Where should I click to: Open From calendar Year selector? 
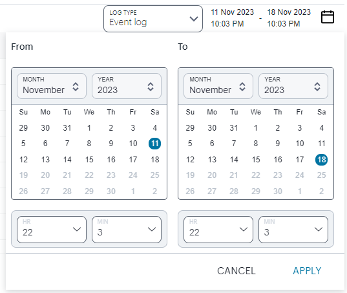pos(127,86)
